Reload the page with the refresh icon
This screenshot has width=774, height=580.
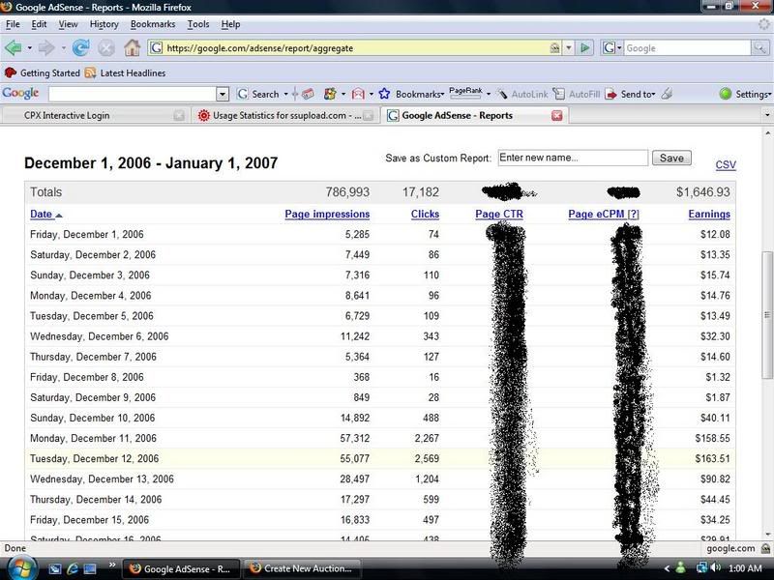[x=81, y=47]
